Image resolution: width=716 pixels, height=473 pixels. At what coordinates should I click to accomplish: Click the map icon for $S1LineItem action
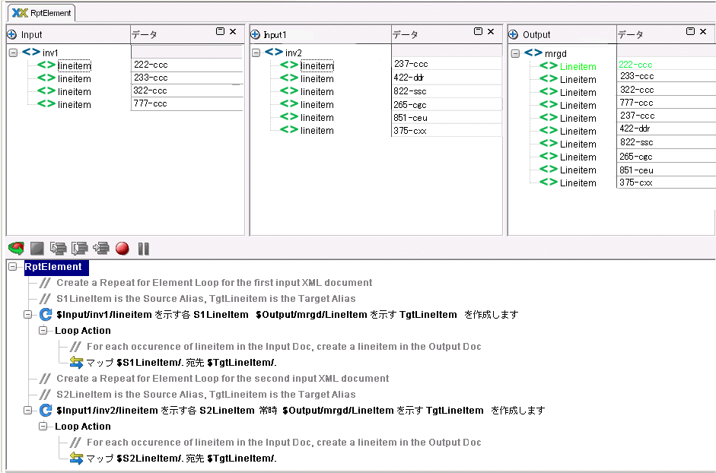pyautogui.click(x=76, y=363)
